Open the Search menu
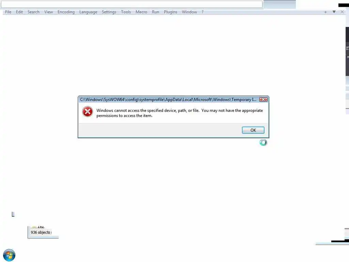349x262 pixels. click(33, 12)
